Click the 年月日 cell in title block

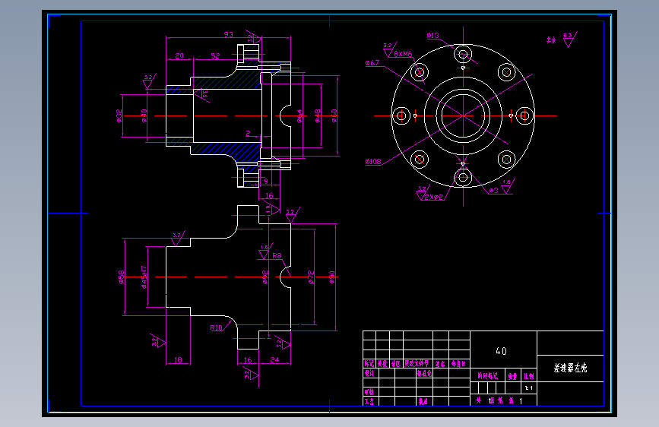click(458, 364)
